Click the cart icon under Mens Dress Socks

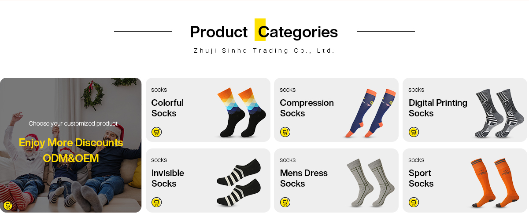point(285,202)
